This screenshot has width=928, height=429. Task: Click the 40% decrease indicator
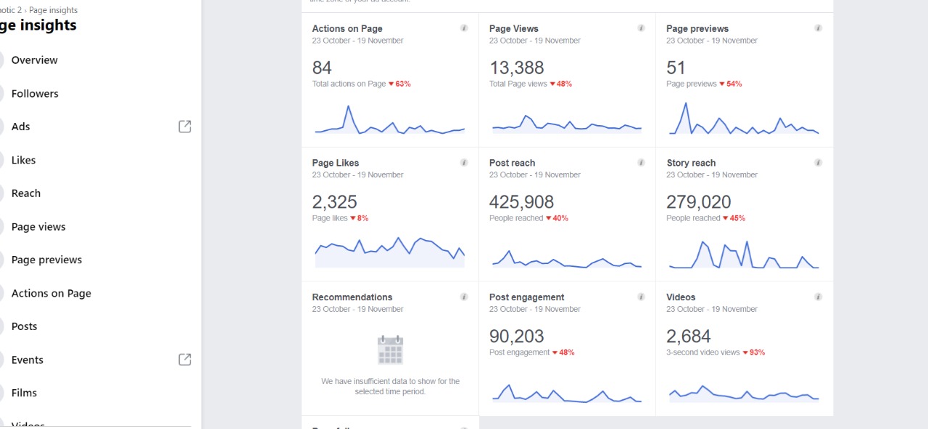pyautogui.click(x=557, y=218)
